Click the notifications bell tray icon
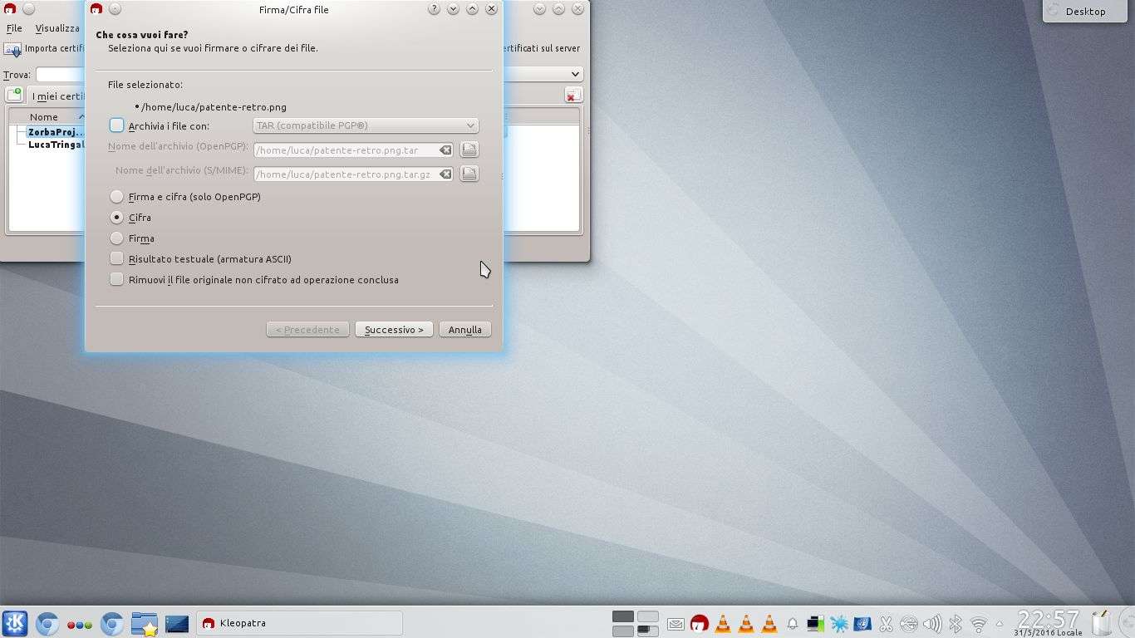The width and height of the screenshot is (1135, 638). [x=793, y=623]
